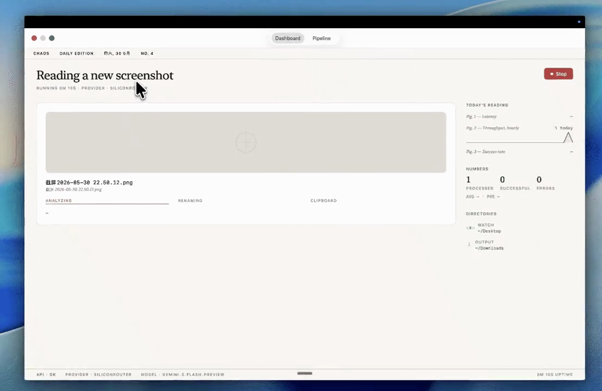Click the crosshair circle icon in the preview

[246, 142]
